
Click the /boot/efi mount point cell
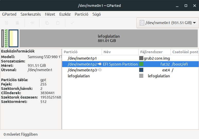coord(180,64)
